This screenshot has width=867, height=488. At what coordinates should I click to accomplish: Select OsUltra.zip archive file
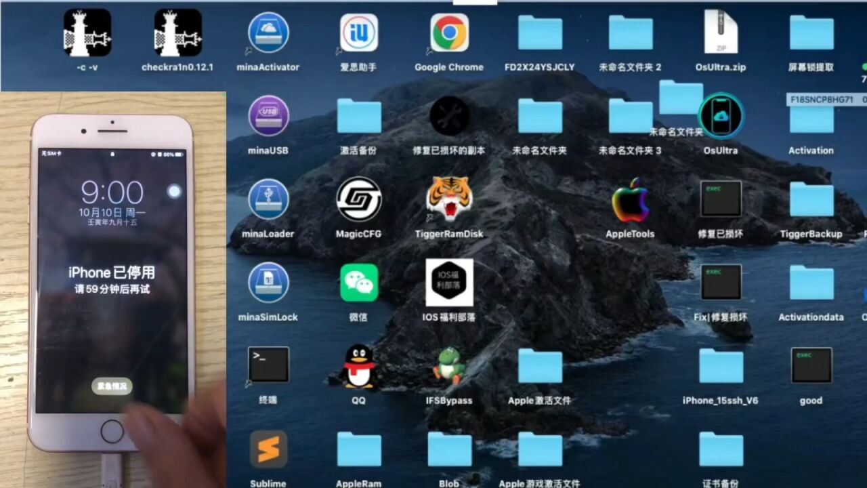[721, 32]
